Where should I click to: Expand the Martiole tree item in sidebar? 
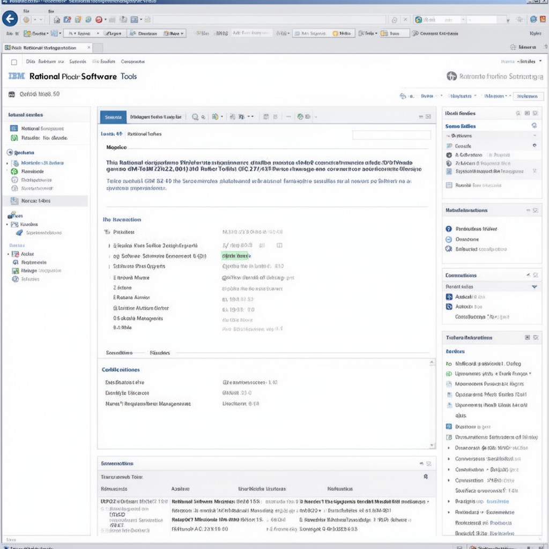tap(7, 163)
